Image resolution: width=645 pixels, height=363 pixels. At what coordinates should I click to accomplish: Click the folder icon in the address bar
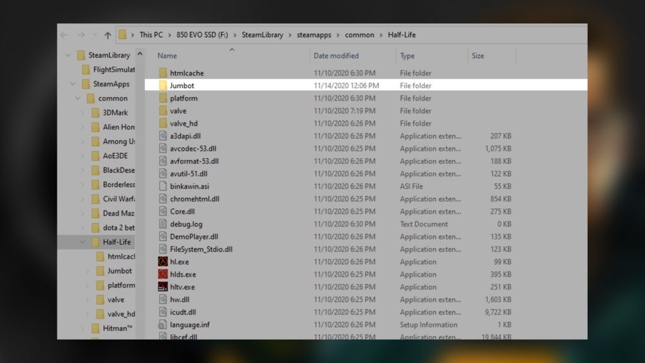pos(122,35)
